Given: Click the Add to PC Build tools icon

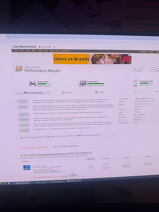Looking at the screenshot, I should click(x=135, y=69).
